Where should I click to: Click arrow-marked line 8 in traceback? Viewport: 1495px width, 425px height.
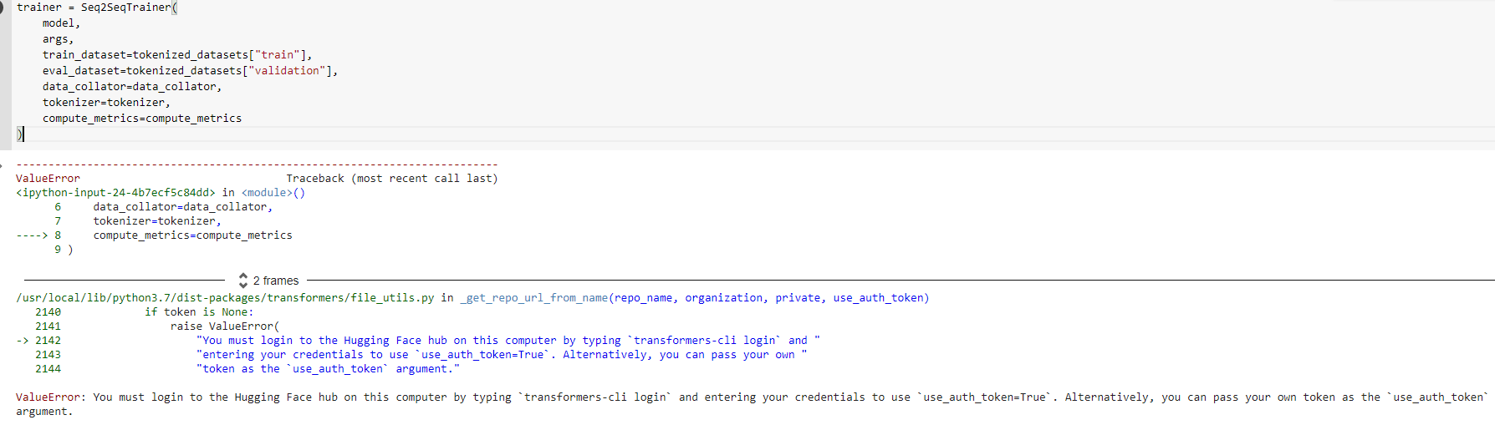(x=155, y=235)
